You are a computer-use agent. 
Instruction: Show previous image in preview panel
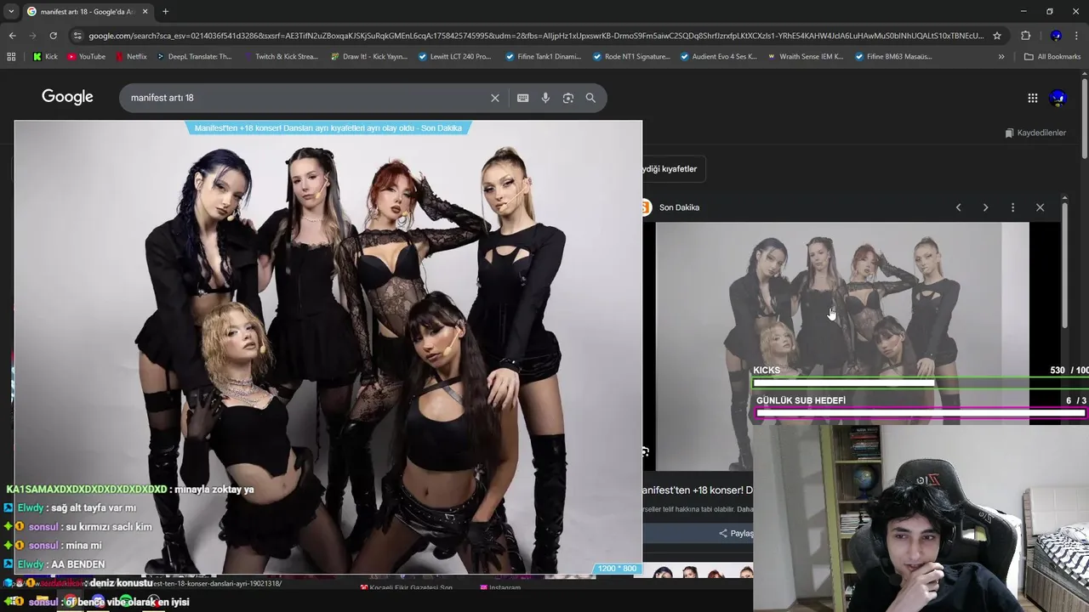958,207
